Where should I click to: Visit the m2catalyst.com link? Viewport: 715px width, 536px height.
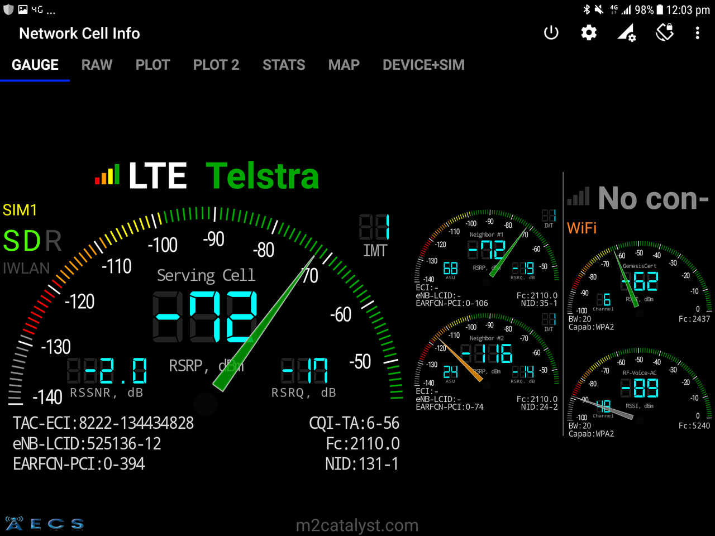(x=357, y=525)
